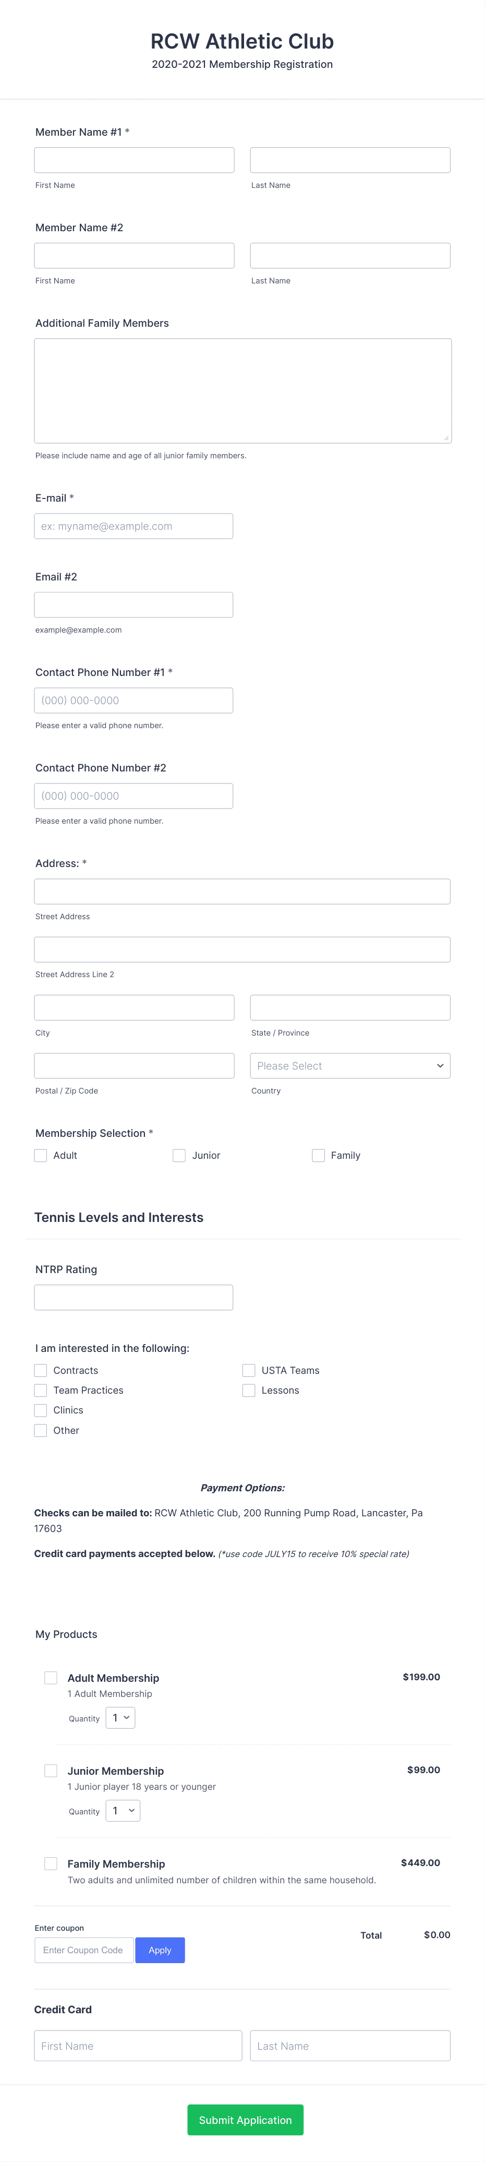Click the E-mail input field
This screenshot has width=485, height=2162.
[134, 526]
